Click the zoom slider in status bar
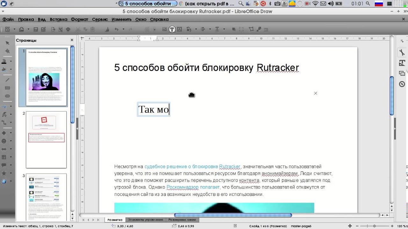The height and width of the screenshot is (229, 408). click(375, 226)
